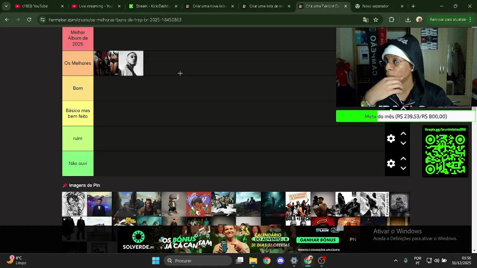View site information icon beside URL

point(43,20)
